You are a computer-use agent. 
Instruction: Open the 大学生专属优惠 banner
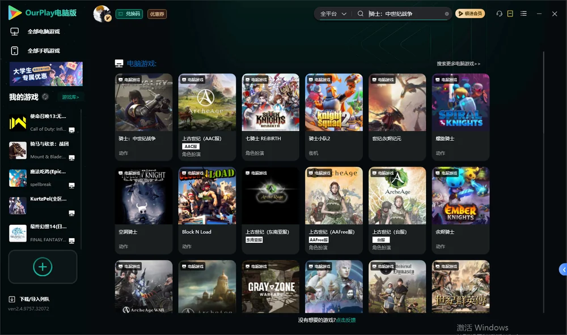tap(46, 74)
